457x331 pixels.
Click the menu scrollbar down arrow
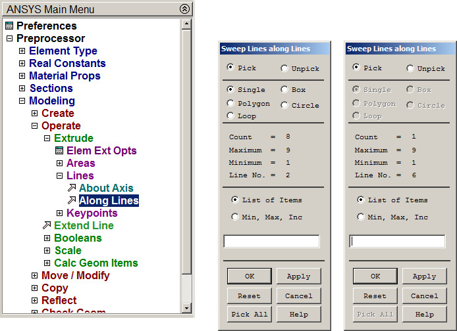pyautogui.click(x=187, y=307)
